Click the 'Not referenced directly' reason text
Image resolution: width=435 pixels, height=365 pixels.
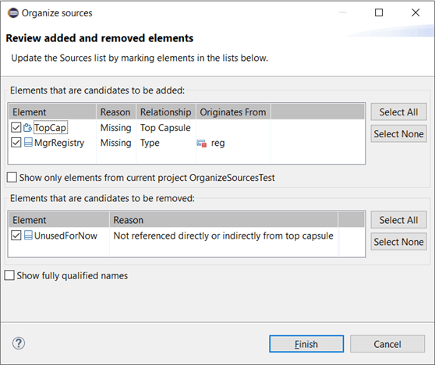coord(223,236)
